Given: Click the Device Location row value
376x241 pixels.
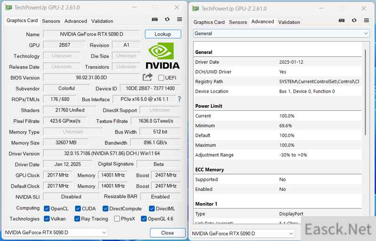Looking at the screenshot, I should tap(307, 91).
